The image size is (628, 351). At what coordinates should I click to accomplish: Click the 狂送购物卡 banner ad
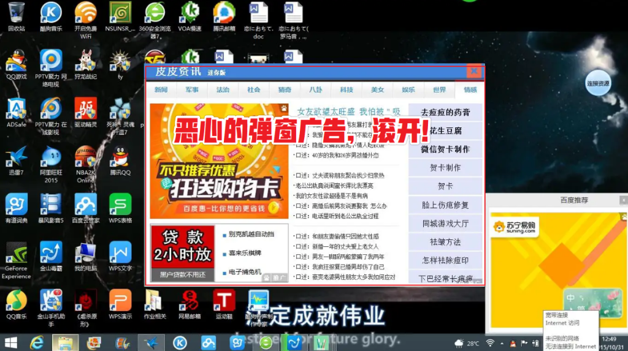coord(219,161)
